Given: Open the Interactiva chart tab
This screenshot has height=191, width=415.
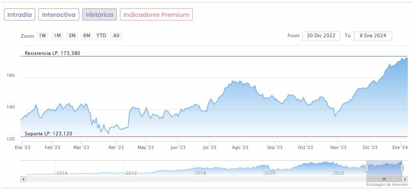Looking at the screenshot, I should [59, 15].
